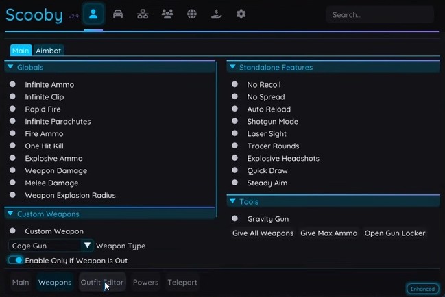Open the vehicle car icon tab
Image resolution: width=445 pixels, height=297 pixels.
tap(118, 14)
